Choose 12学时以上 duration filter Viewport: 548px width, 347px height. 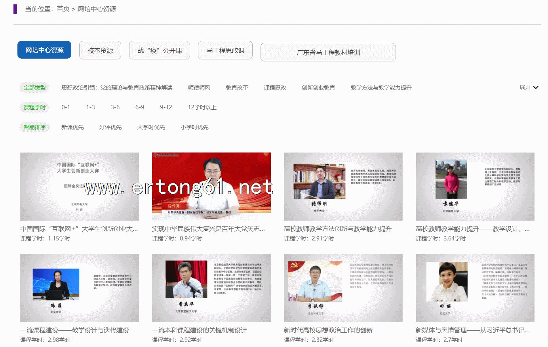(x=202, y=107)
